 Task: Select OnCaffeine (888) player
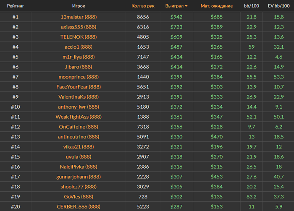click(x=78, y=127)
